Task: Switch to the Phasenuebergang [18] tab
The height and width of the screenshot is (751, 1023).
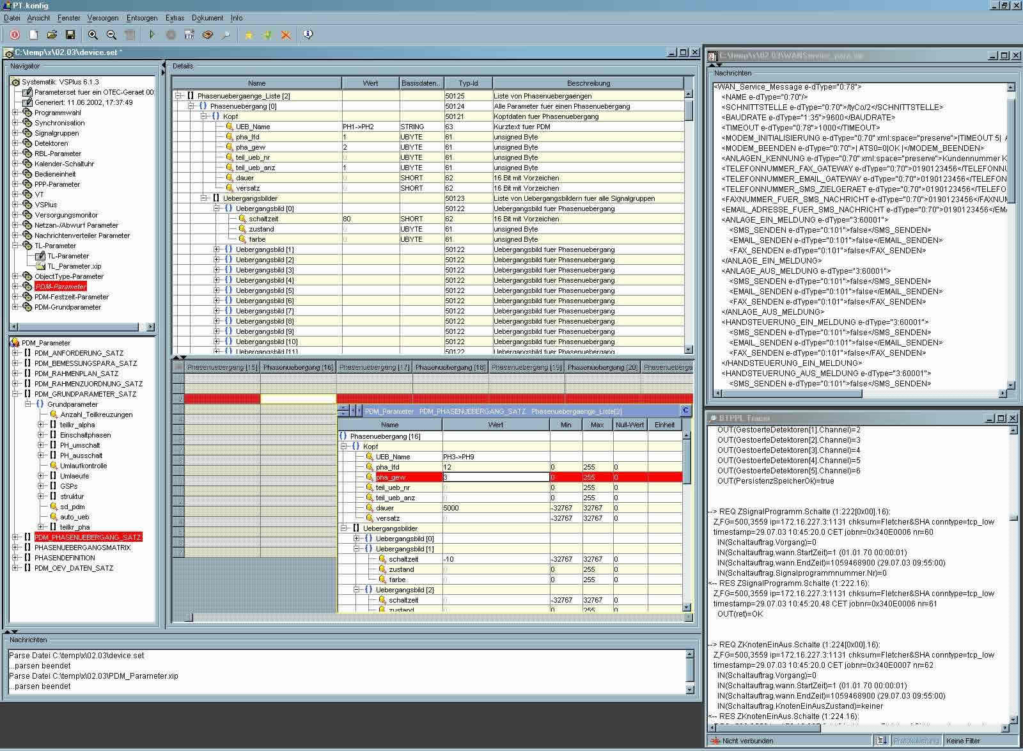Action: (x=450, y=367)
